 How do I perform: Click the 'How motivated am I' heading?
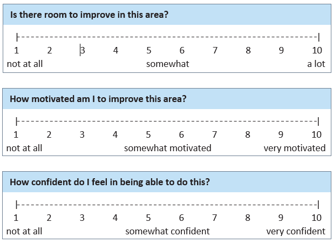pyautogui.click(x=98, y=99)
